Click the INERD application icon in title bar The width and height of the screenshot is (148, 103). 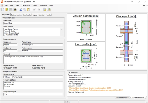(2, 2)
